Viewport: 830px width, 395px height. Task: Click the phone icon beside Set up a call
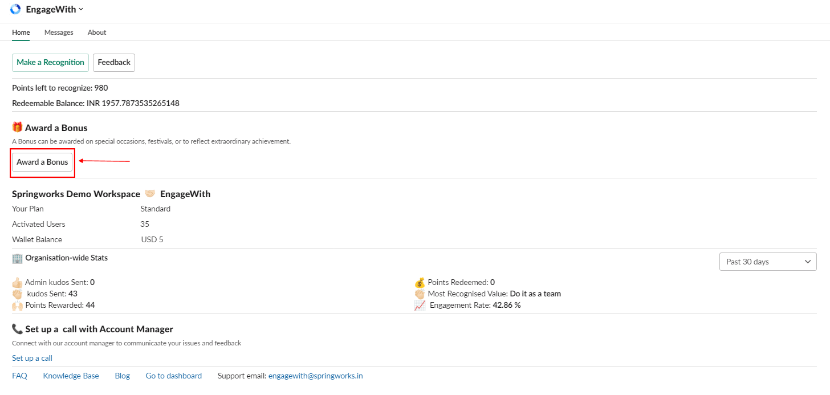[17, 329]
